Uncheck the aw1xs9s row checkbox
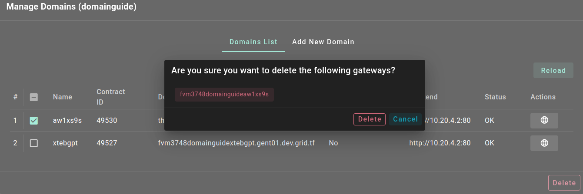 click(x=33, y=120)
